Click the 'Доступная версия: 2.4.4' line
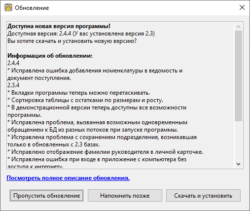 coord(81,34)
